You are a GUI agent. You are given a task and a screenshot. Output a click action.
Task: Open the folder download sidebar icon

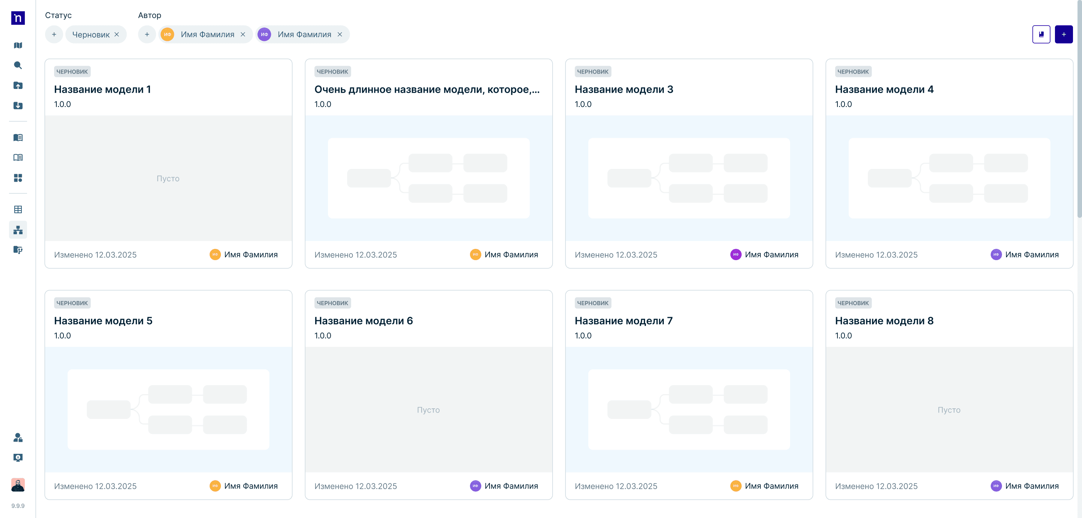tap(18, 106)
